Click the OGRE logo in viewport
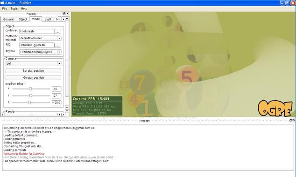Viewport: 296px width, 177px height. click(x=275, y=108)
